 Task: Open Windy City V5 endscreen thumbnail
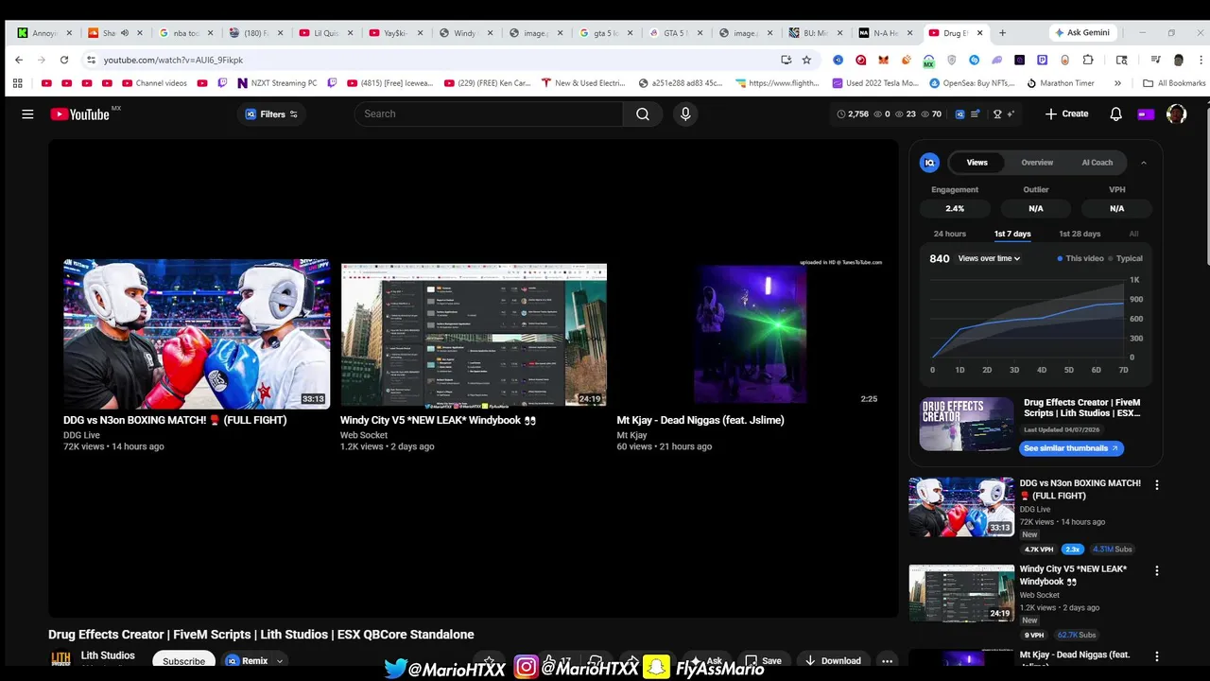coord(473,333)
